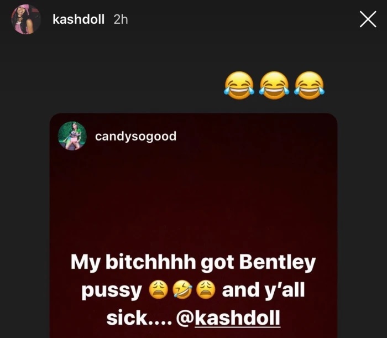Image resolution: width=387 pixels, height=338 pixels.
Task: Tap the last crying-laughing emoji sticker
Action: (x=309, y=85)
